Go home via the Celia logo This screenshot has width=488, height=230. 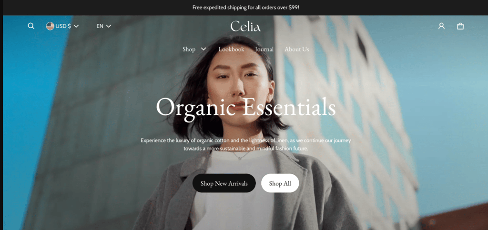245,26
